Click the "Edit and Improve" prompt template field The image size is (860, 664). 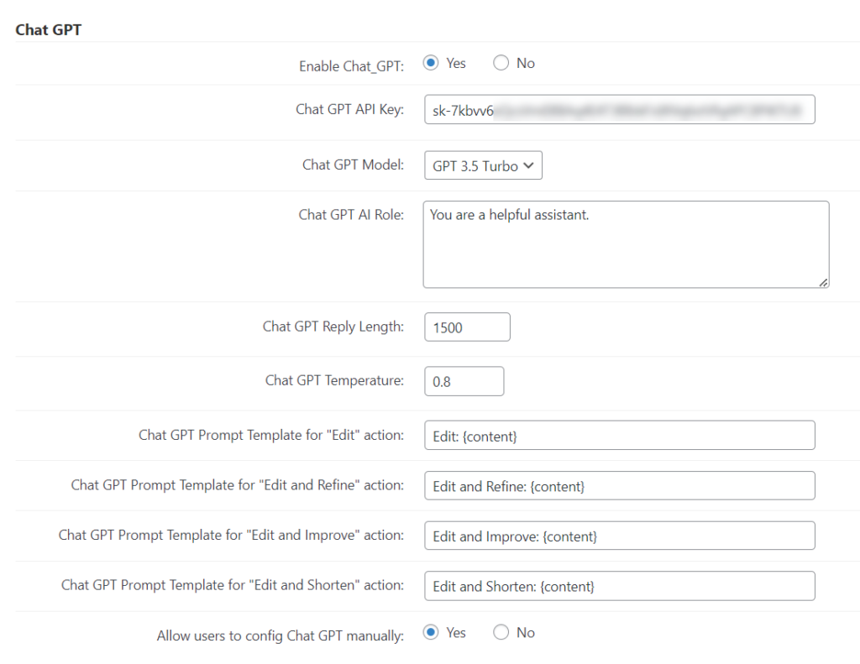[619, 536]
